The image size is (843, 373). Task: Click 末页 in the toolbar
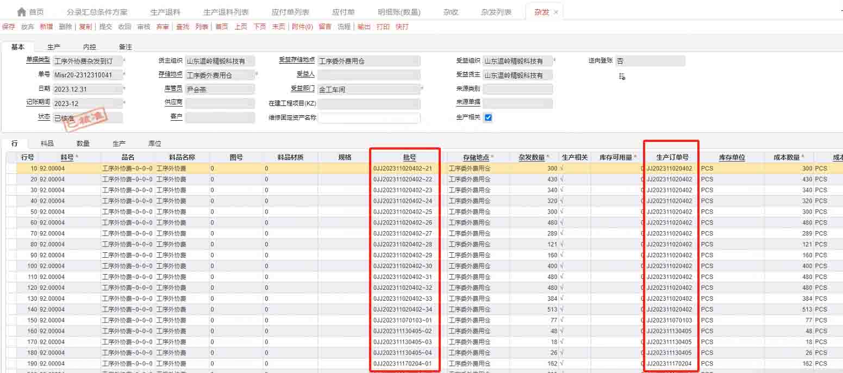tap(278, 27)
